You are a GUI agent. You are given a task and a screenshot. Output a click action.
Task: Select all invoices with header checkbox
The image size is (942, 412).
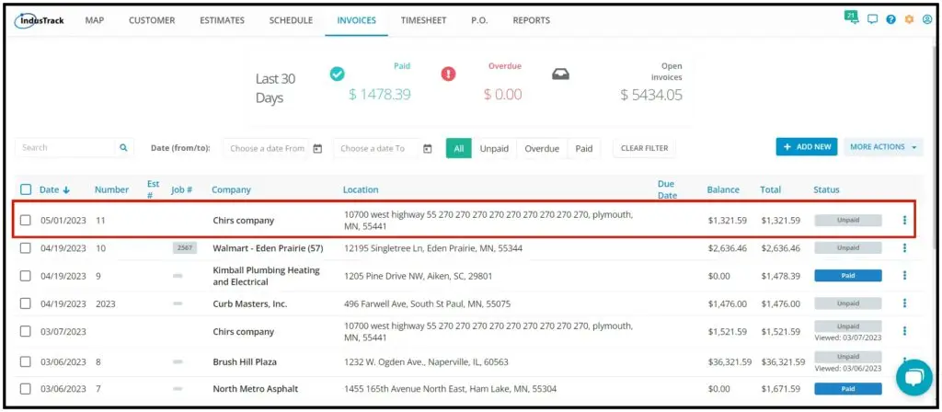pyautogui.click(x=25, y=189)
